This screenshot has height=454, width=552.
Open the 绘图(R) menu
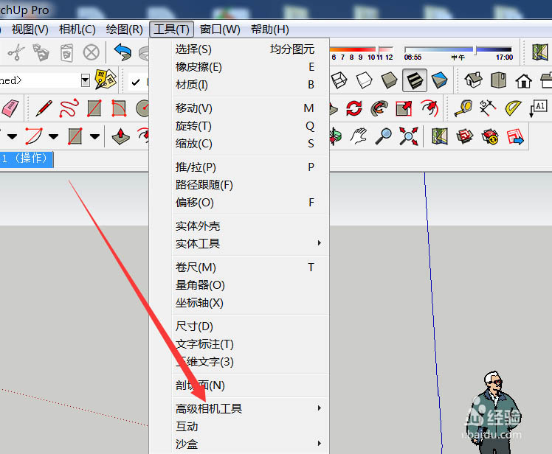(x=124, y=29)
